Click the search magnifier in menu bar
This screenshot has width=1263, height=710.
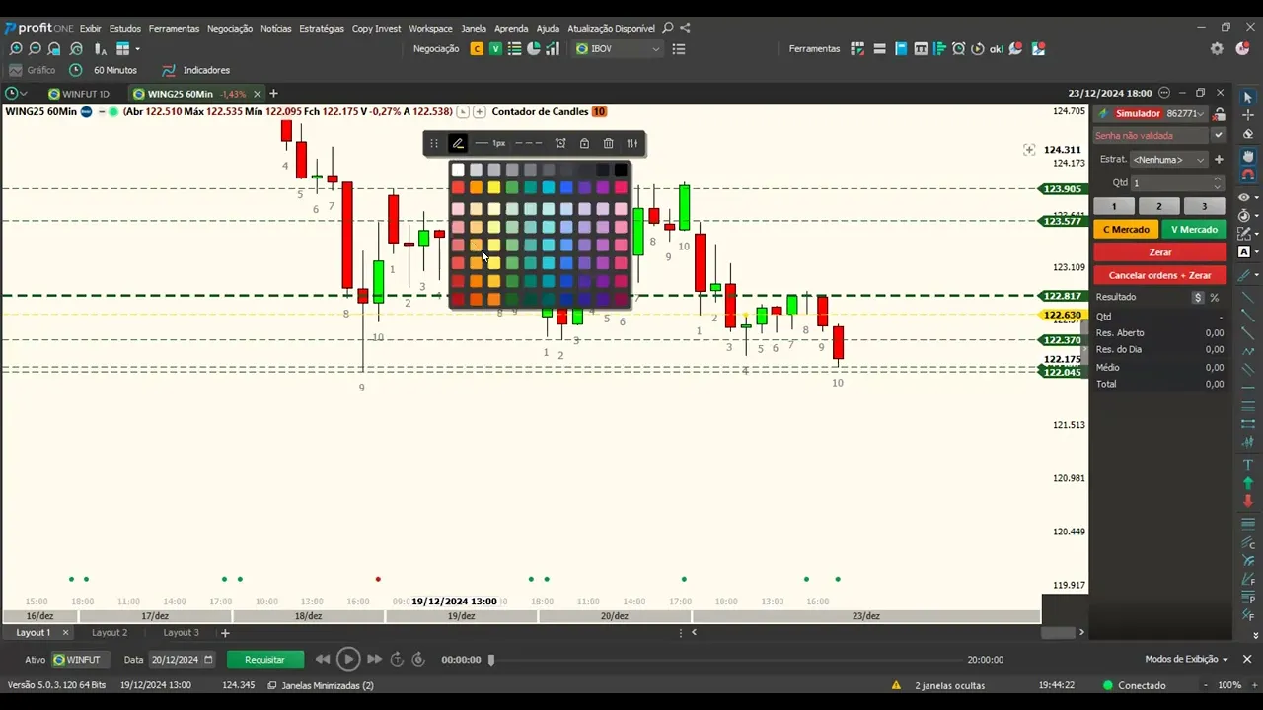click(668, 28)
